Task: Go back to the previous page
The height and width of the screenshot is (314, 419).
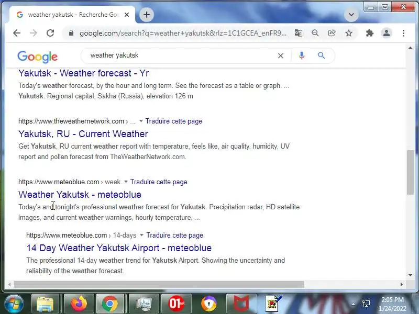Action: tap(17, 33)
